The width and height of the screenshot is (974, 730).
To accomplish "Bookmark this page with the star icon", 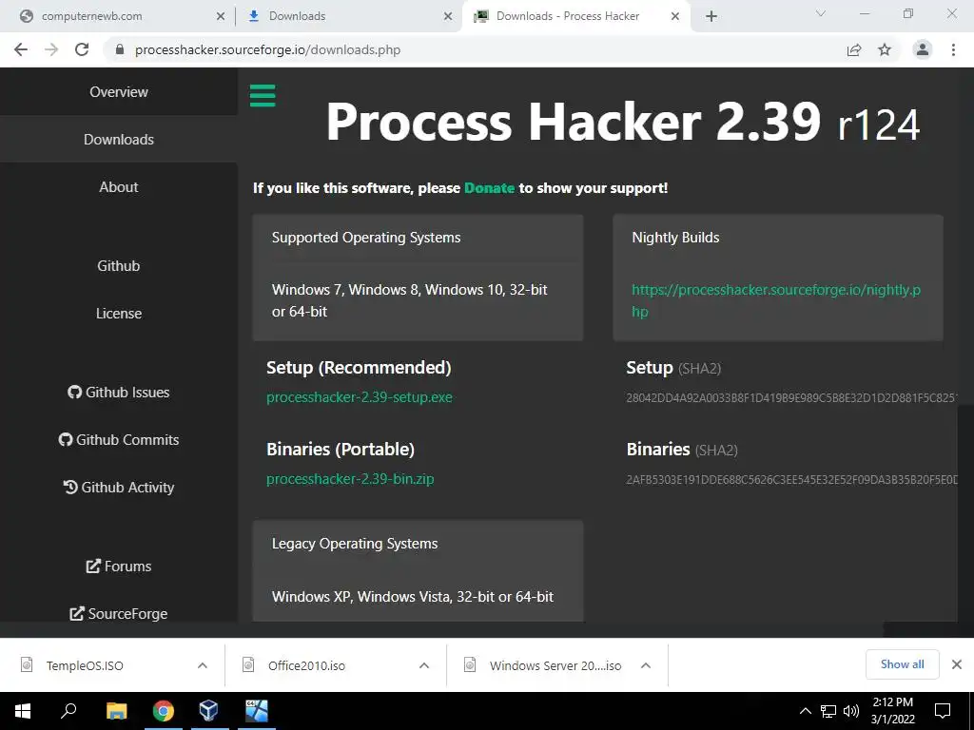I will 885,49.
